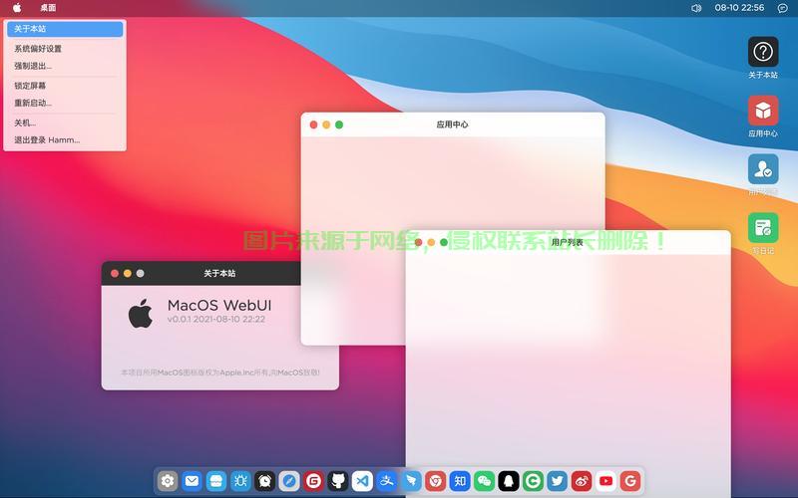The image size is (798, 498).
Task: Toggle the volume speaker in menu bar
Action: click(x=696, y=8)
